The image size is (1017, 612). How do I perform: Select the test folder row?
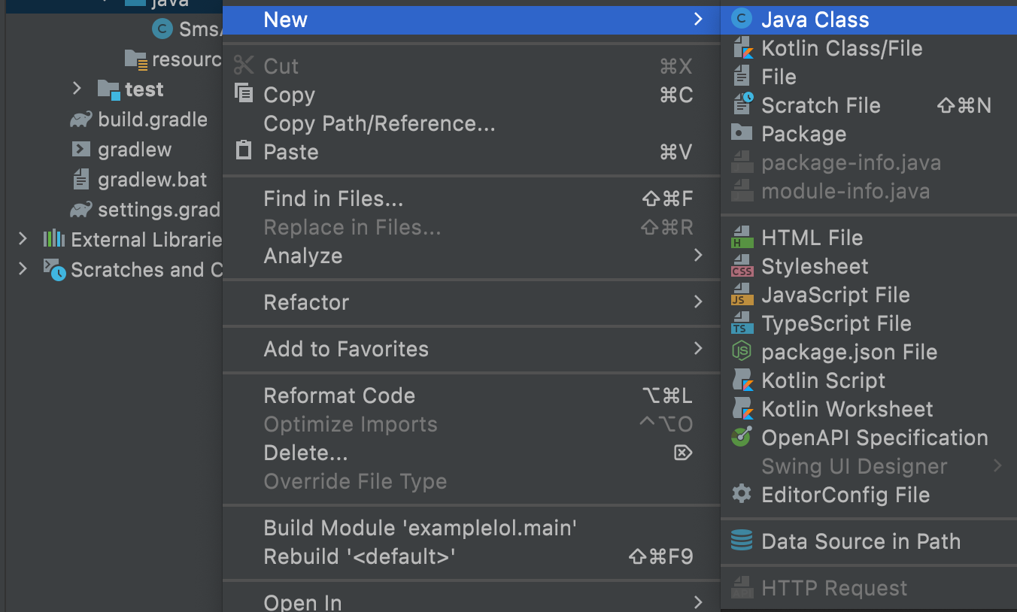[x=114, y=89]
